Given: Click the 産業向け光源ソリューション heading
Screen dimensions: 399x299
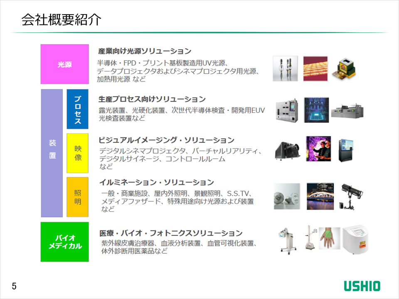Looking at the screenshot, I should (x=145, y=51).
